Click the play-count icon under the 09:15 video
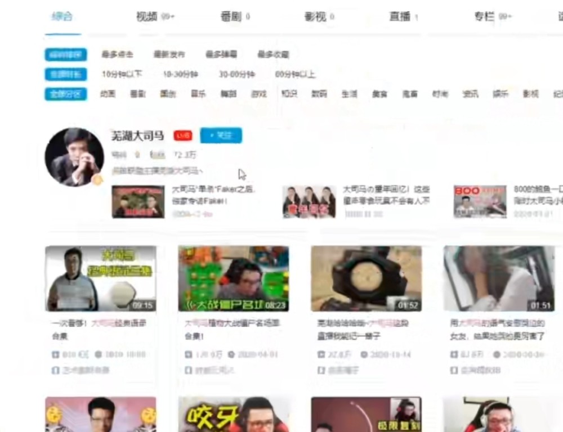The image size is (563, 432). pos(55,354)
